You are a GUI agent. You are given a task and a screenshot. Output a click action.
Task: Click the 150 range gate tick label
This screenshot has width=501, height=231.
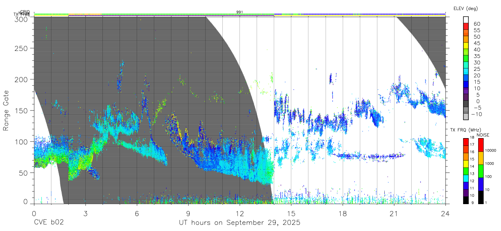click(x=21, y=110)
